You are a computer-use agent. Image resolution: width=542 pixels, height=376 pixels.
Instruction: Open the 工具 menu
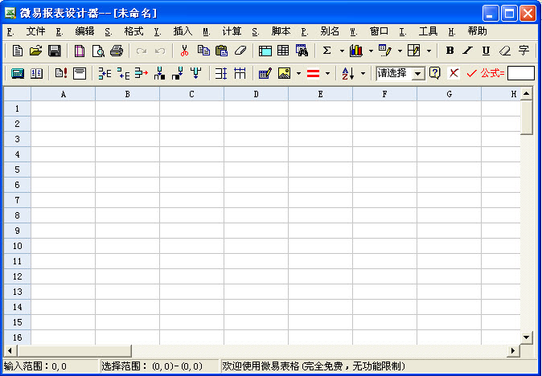(429, 31)
